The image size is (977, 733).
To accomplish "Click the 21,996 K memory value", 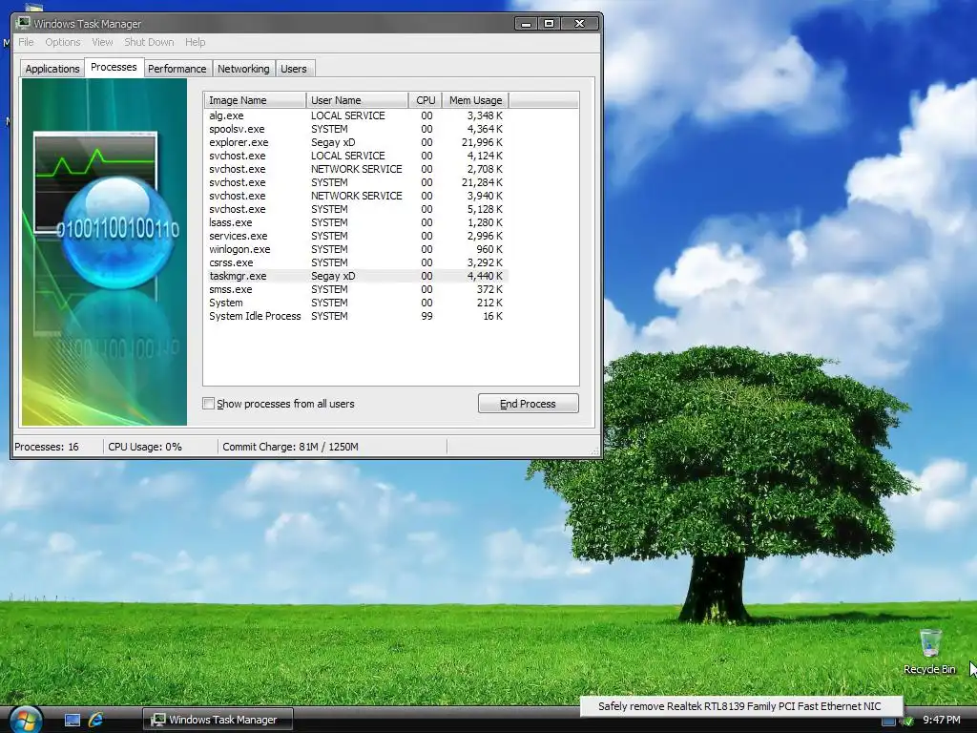I will point(482,142).
